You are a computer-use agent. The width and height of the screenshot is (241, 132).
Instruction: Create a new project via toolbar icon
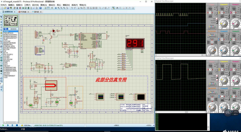click(x=2, y=8)
